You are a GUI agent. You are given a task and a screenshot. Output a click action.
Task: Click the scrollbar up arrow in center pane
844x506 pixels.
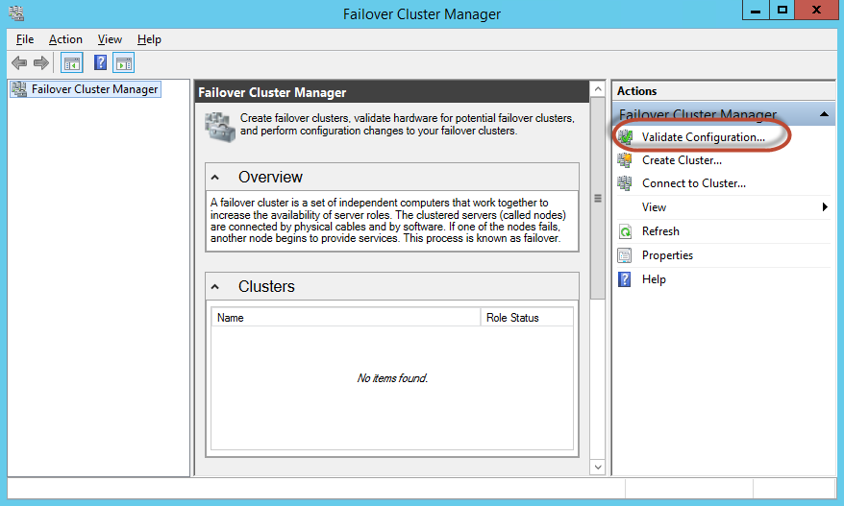pyautogui.click(x=598, y=88)
